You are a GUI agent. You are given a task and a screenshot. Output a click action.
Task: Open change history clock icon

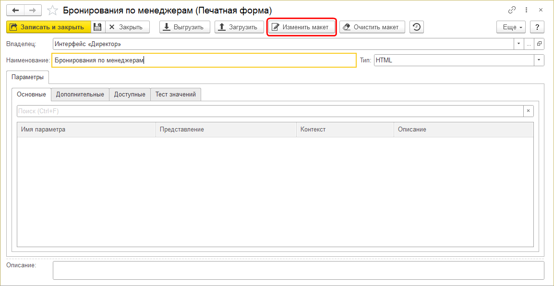[x=417, y=27]
